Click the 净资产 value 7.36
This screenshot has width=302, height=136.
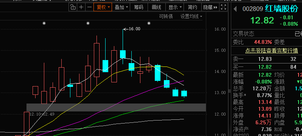[266, 129]
